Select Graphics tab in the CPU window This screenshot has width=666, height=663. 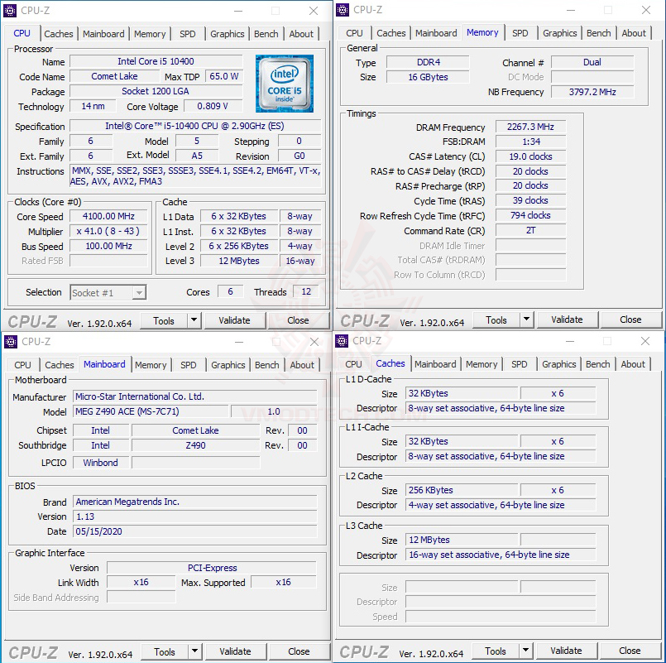pos(228,34)
